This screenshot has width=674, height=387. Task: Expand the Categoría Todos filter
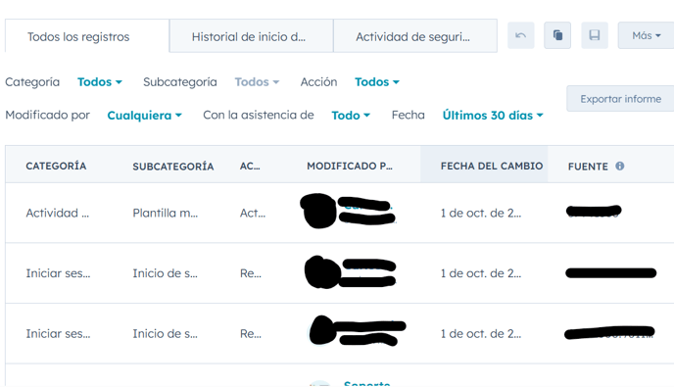(100, 81)
